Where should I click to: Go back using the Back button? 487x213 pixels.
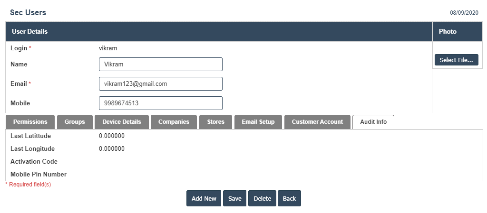pyautogui.click(x=289, y=199)
